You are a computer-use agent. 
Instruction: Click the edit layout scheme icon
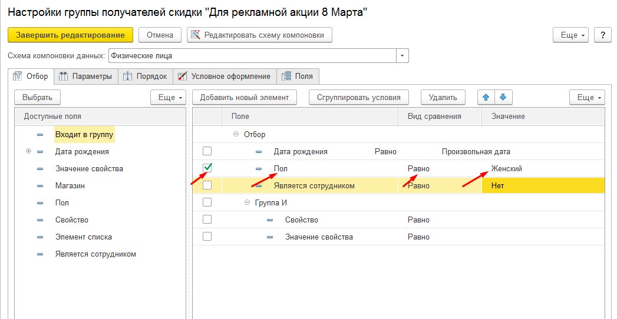click(x=196, y=35)
